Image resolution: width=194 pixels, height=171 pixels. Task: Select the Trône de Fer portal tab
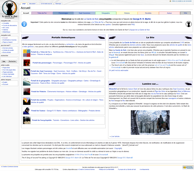coord(42,13)
